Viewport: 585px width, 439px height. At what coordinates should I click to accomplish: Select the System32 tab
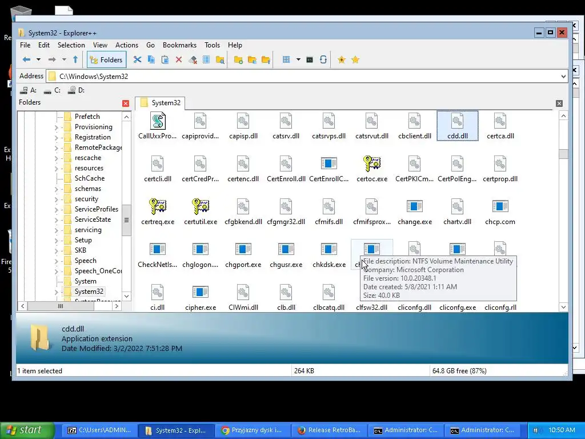(x=161, y=103)
